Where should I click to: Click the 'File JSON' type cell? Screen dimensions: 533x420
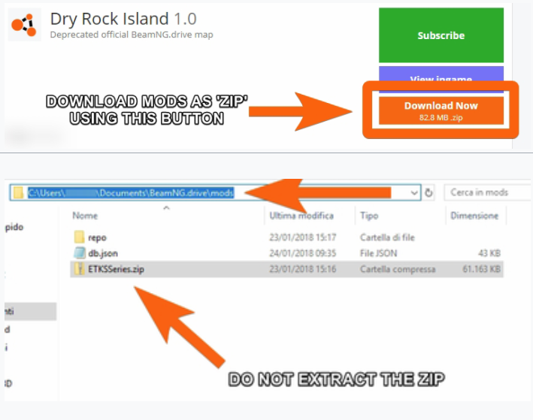378,253
